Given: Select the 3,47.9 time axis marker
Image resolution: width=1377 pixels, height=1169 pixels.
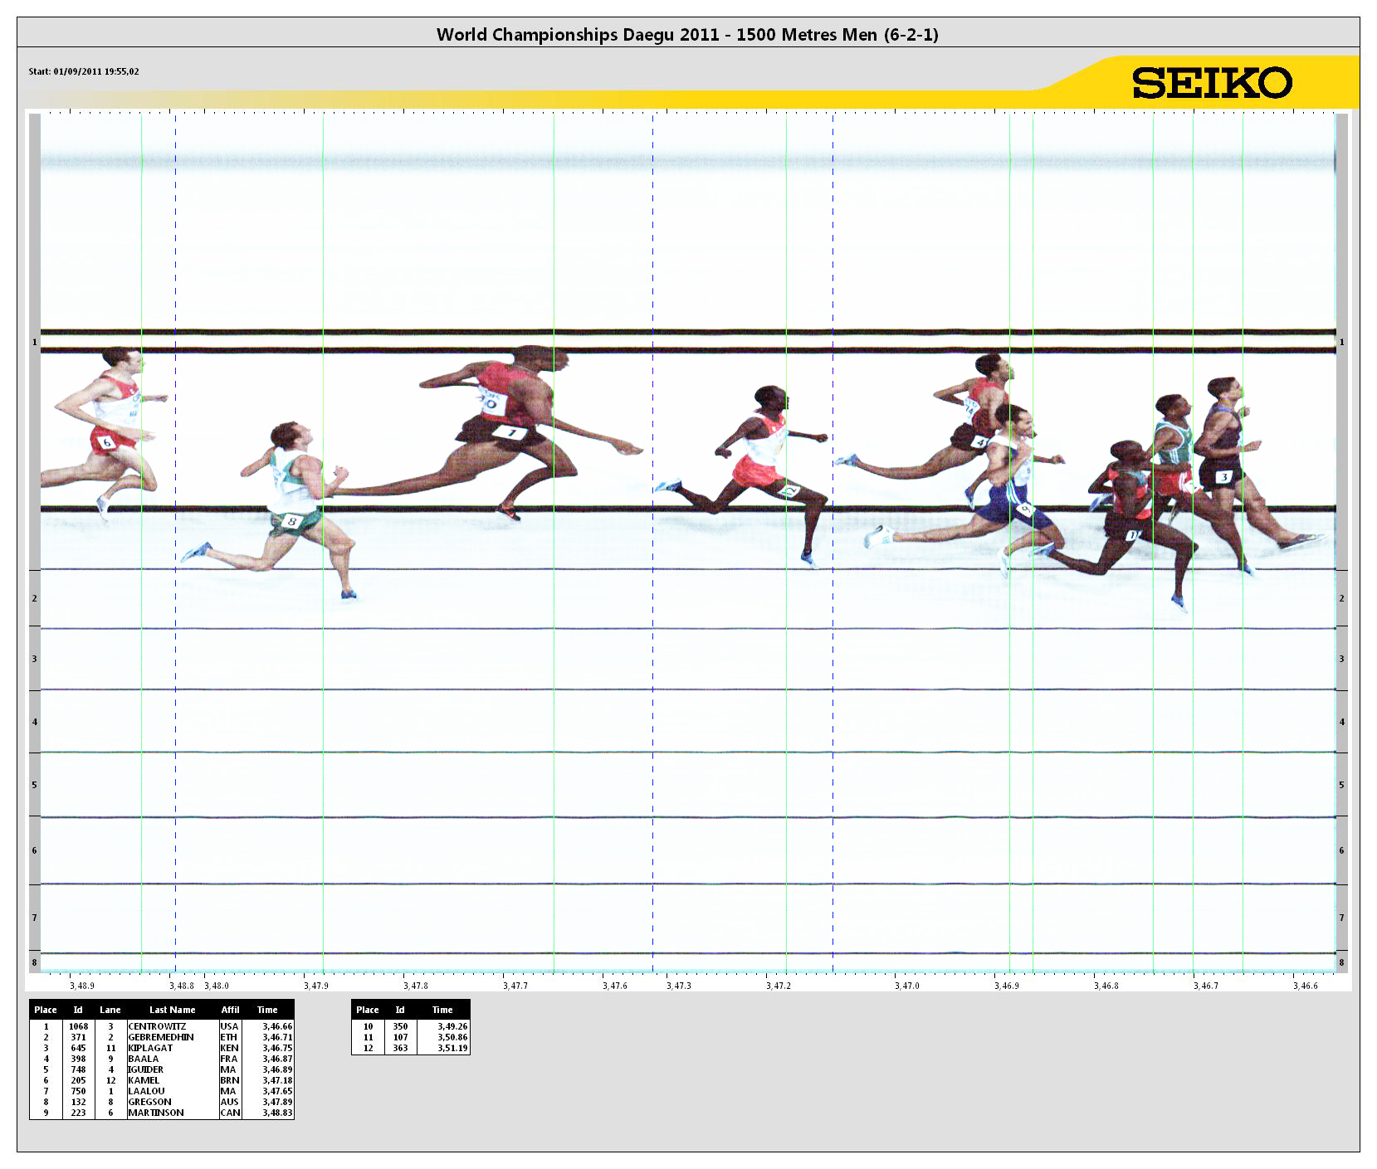Looking at the screenshot, I should coord(315,986).
